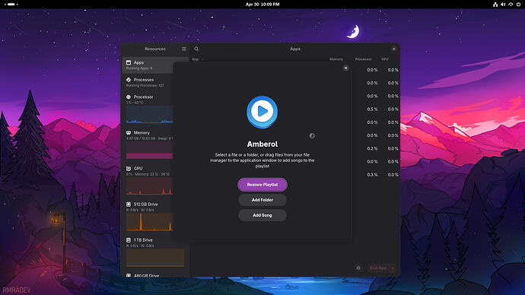
Task: Click the 512 GB Drive icon
Action: pos(129,205)
